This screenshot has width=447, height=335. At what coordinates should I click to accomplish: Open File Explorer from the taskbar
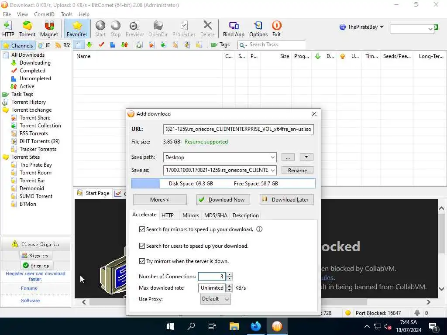(234, 326)
